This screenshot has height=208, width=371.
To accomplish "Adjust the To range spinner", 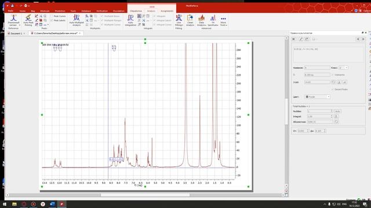I will pyautogui.click(x=325, y=131).
